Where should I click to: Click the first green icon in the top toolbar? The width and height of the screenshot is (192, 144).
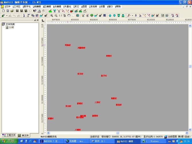tap(50, 11)
